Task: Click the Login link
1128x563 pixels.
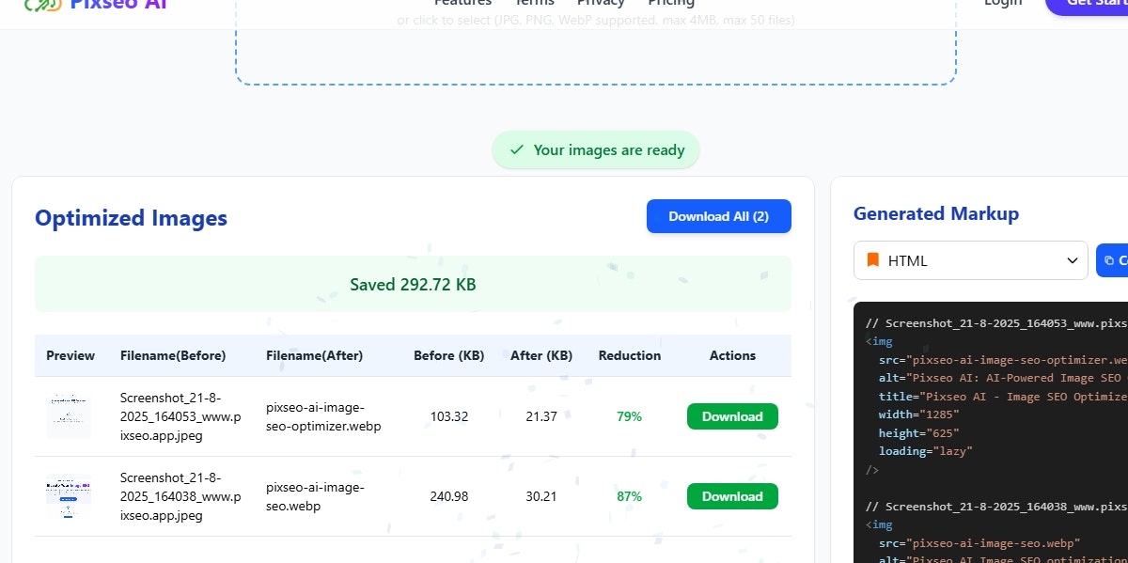Action: 1003,3
